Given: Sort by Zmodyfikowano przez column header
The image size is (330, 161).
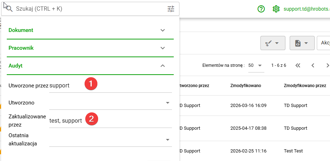Looking at the screenshot, I should coord(305,86).
